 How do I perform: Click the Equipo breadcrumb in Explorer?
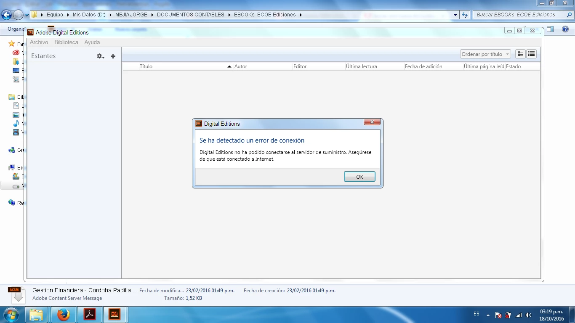click(55, 15)
